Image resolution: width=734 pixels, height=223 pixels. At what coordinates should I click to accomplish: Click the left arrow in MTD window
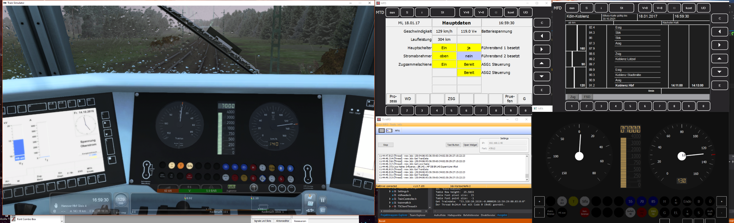542,36
